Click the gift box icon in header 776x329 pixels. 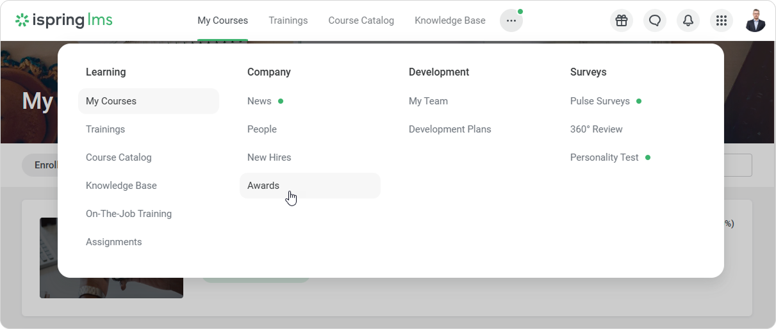[x=621, y=20]
